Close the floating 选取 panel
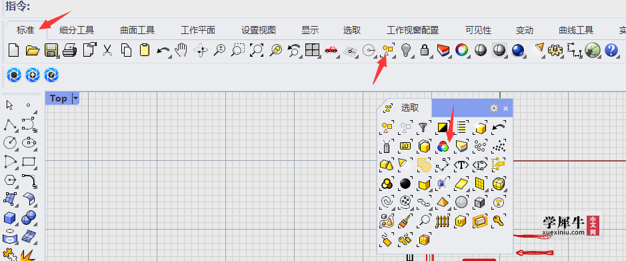 click(x=505, y=108)
